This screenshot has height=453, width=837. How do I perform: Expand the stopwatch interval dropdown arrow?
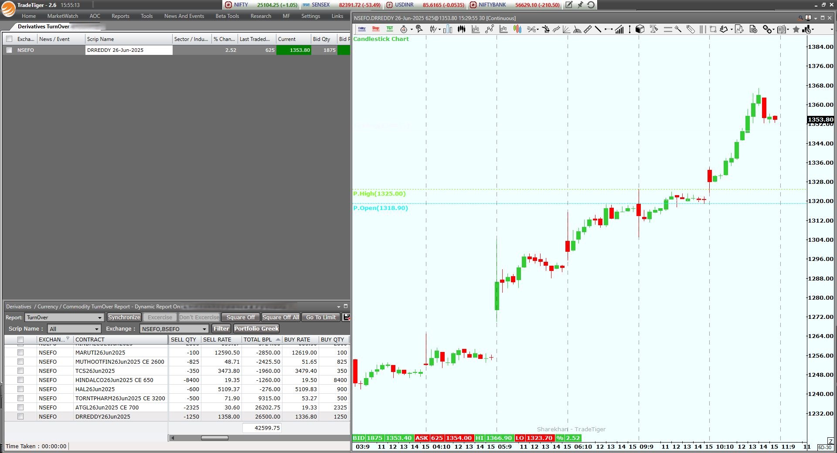412,30
